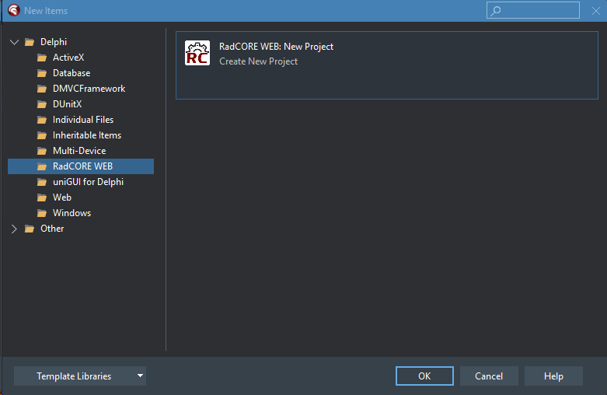The image size is (607, 395).
Task: Click the Web folder icon
Action: (42, 197)
